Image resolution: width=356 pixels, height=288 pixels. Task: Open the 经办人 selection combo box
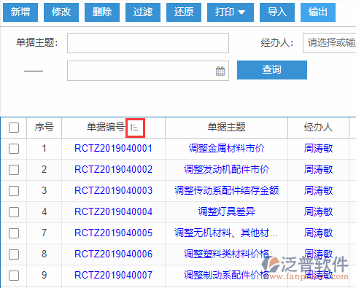click(329, 43)
